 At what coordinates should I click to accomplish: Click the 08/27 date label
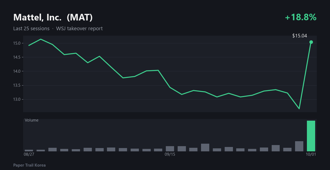click(29, 155)
